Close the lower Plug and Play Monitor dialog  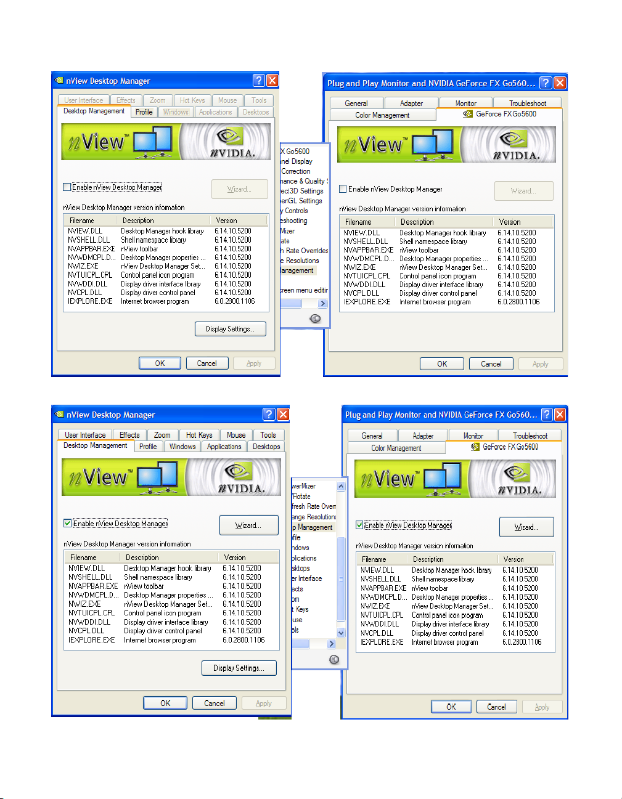560,414
